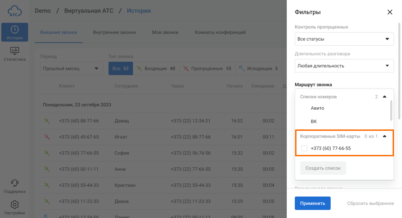Close the Фильтры panel
Image resolution: width=402 pixels, height=218 pixels.
390,12
